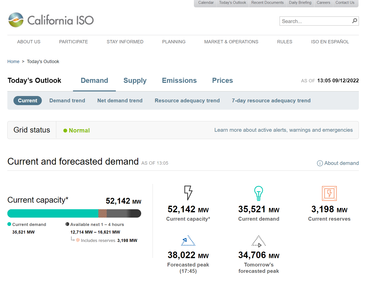This screenshot has height=286, width=368.
Task: Click the orange current reserves icon
Action: click(x=329, y=193)
